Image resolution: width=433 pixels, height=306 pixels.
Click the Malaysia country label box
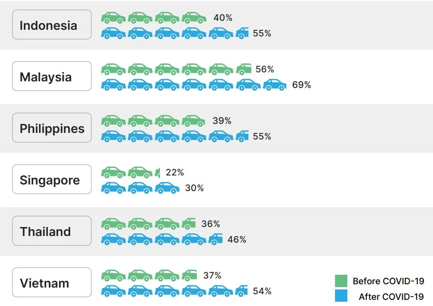52,76
